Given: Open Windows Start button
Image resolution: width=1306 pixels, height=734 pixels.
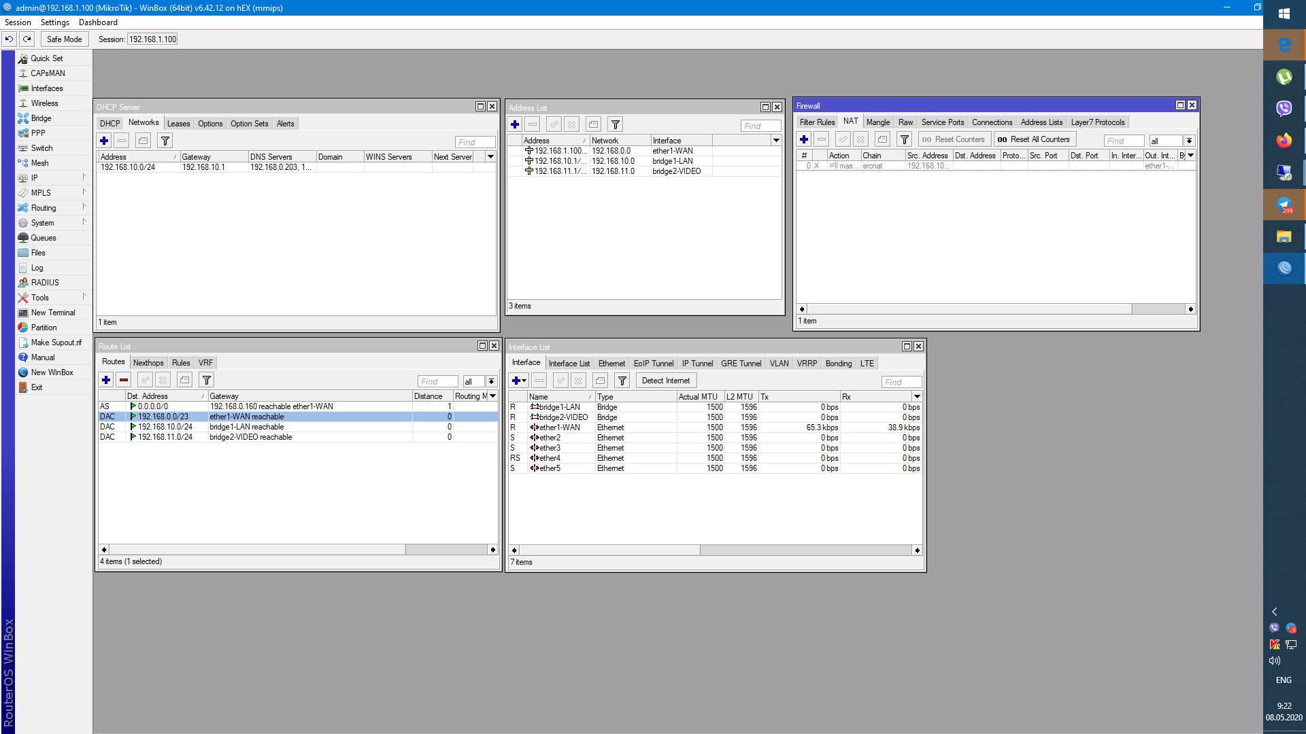Looking at the screenshot, I should click(1284, 14).
